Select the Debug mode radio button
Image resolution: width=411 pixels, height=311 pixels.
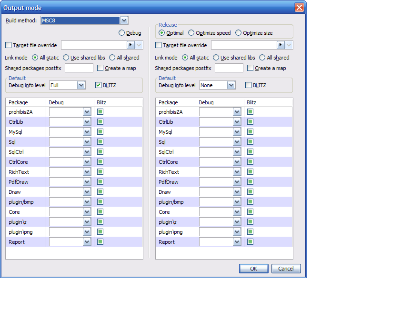pyautogui.click(x=122, y=33)
